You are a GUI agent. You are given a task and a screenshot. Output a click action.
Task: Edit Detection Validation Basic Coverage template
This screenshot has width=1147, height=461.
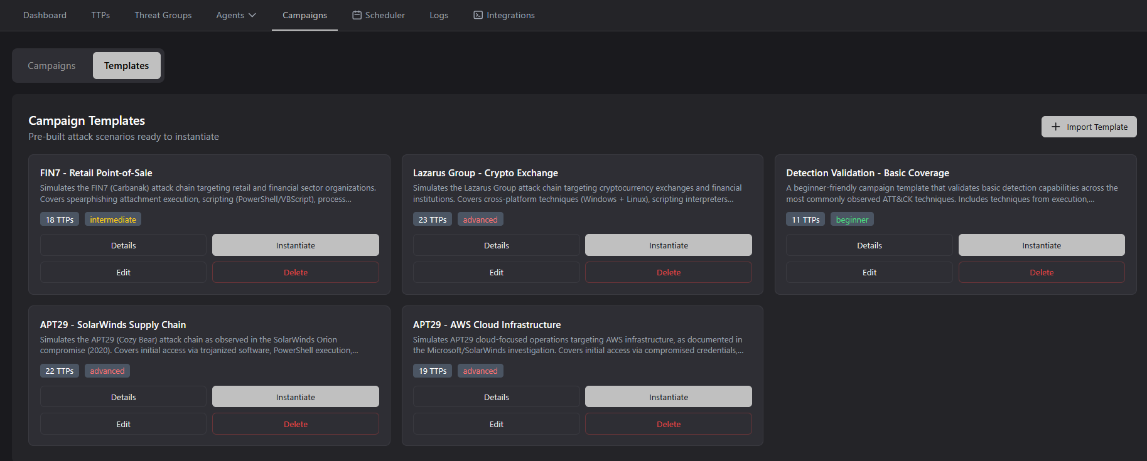click(870, 272)
